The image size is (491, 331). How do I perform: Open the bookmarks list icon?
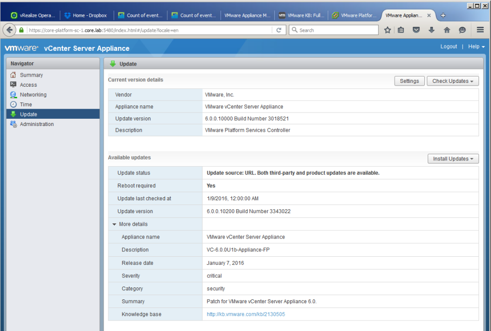tap(401, 30)
